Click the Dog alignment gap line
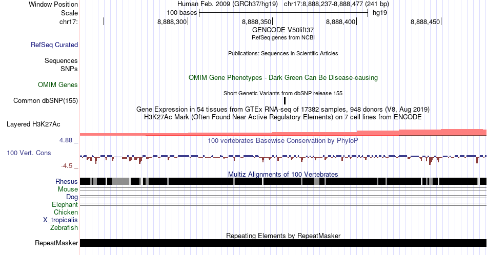Image resolution: width=487 pixels, height=255 pixels. pyautogui.click(x=283, y=197)
